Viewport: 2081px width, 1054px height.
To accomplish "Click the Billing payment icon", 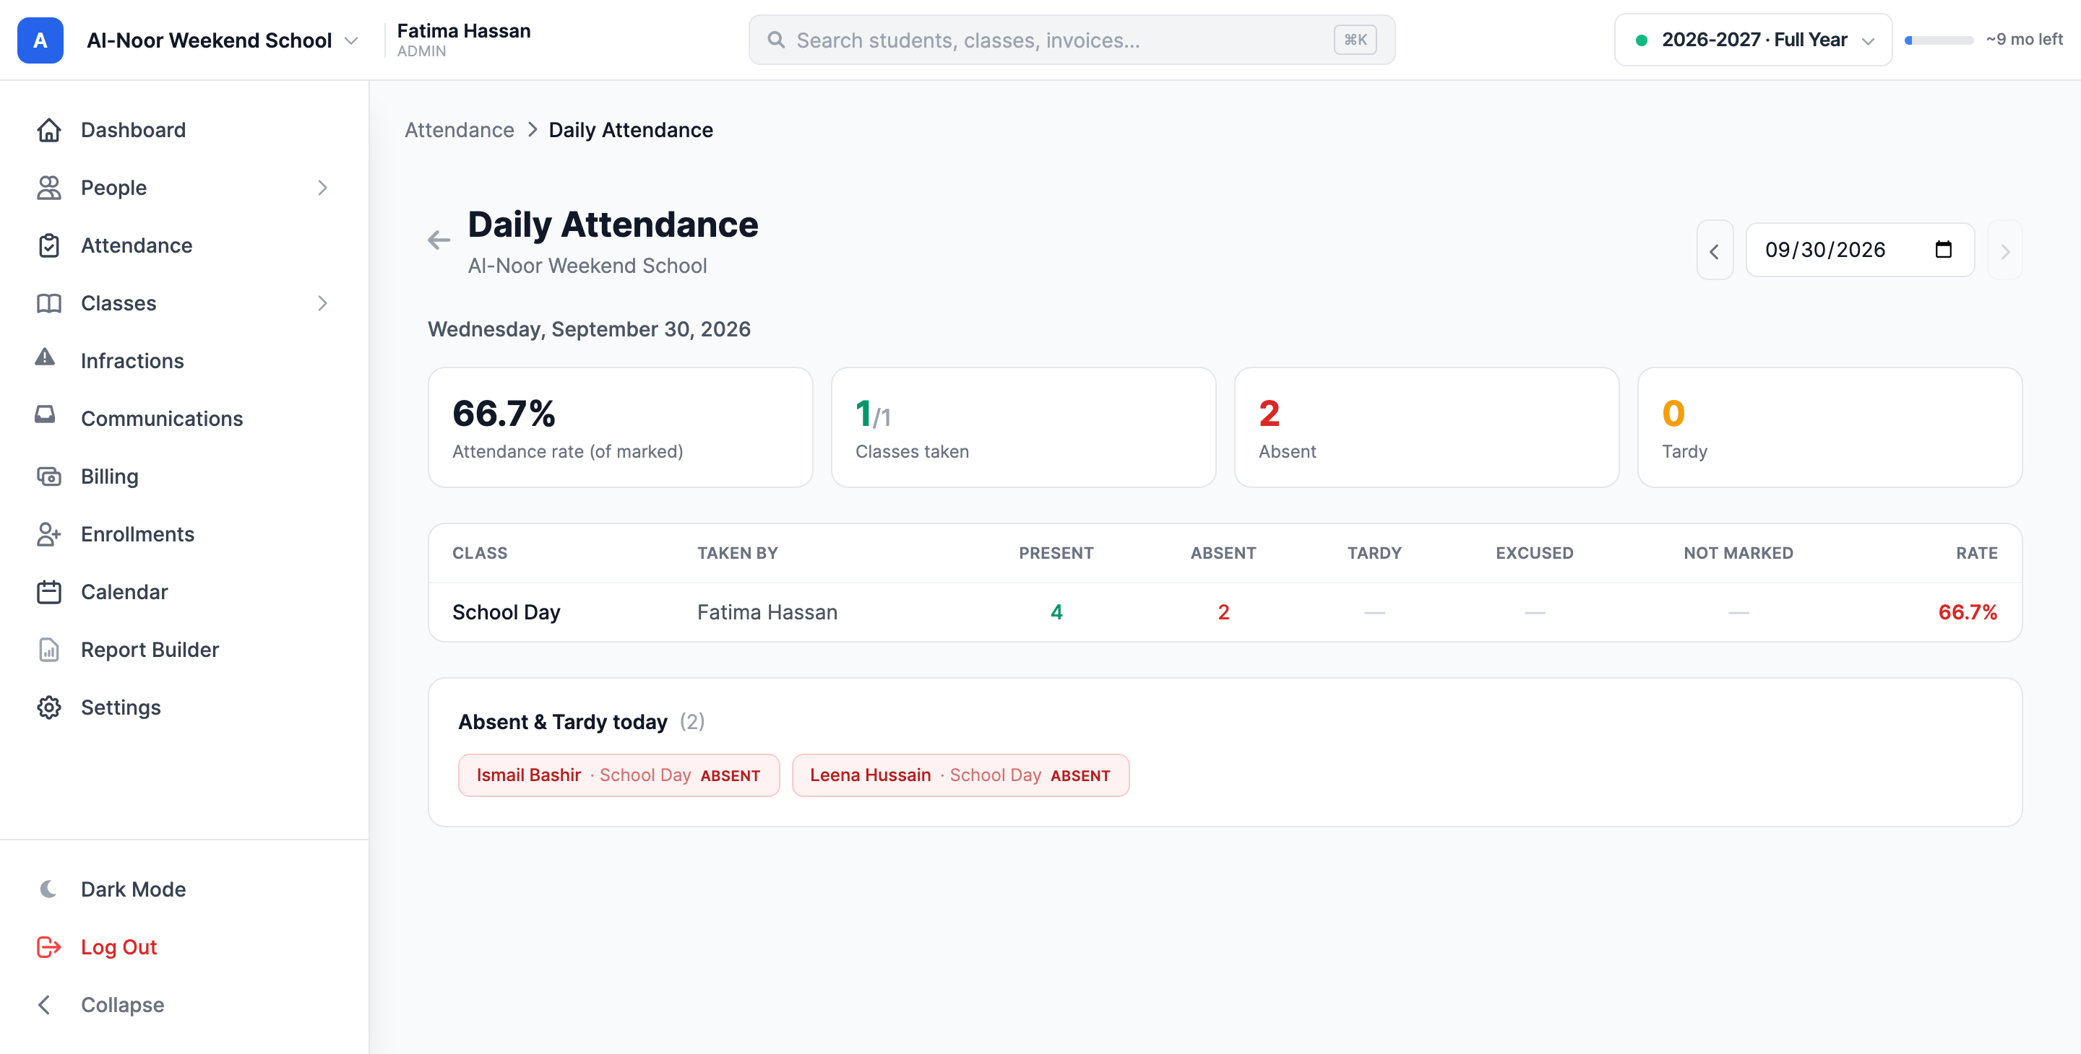I will point(48,477).
